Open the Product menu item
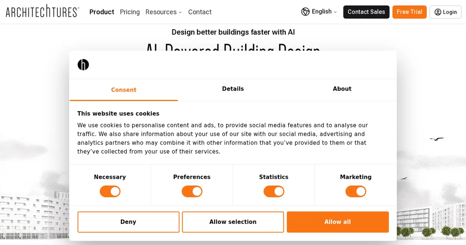Viewport: 466px width, 245px height. click(x=102, y=12)
